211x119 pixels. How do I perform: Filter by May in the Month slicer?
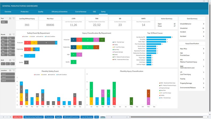click(x=4, y=45)
